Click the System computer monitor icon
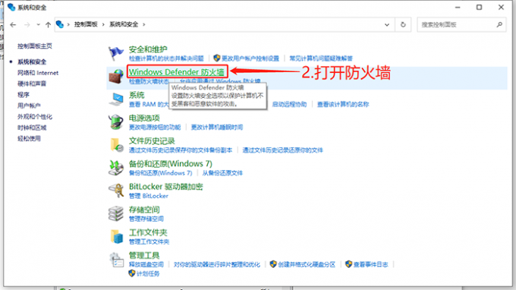 [116, 99]
